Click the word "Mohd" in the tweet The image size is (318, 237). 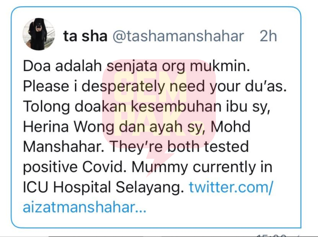click(230, 127)
